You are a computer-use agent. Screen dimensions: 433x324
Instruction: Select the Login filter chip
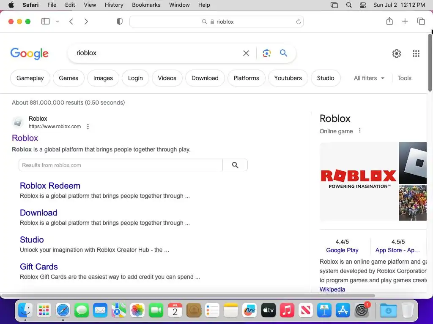(135, 78)
